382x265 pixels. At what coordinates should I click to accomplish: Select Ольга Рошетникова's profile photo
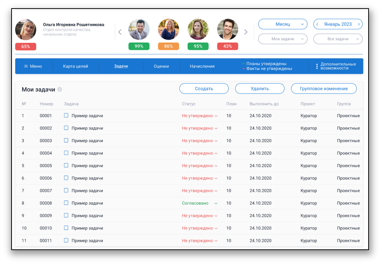pos(26,30)
